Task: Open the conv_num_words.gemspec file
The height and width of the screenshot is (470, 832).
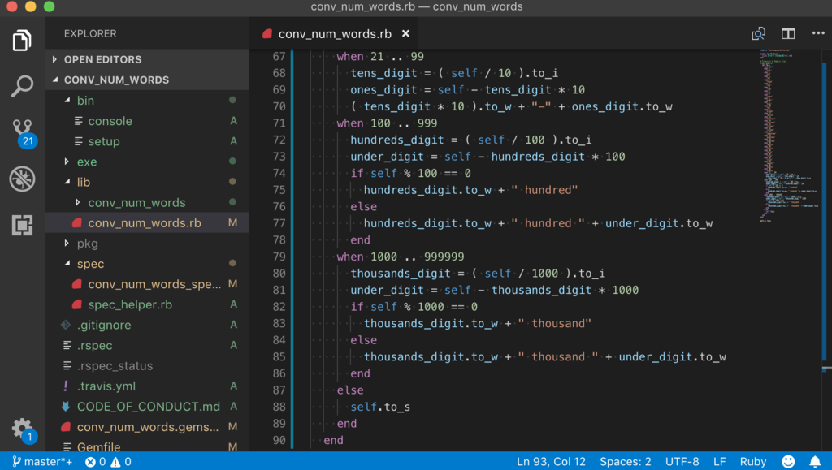Action: pos(147,426)
